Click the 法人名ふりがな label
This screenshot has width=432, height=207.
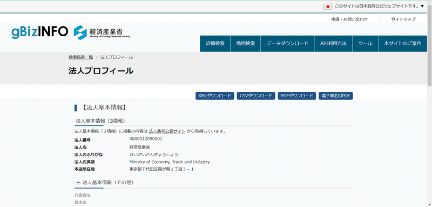(89, 155)
